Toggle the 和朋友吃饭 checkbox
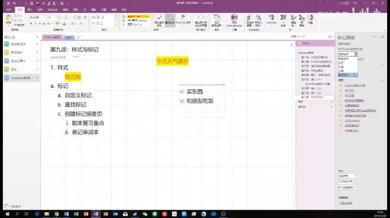This screenshot has width=390, height=218. click(x=182, y=101)
